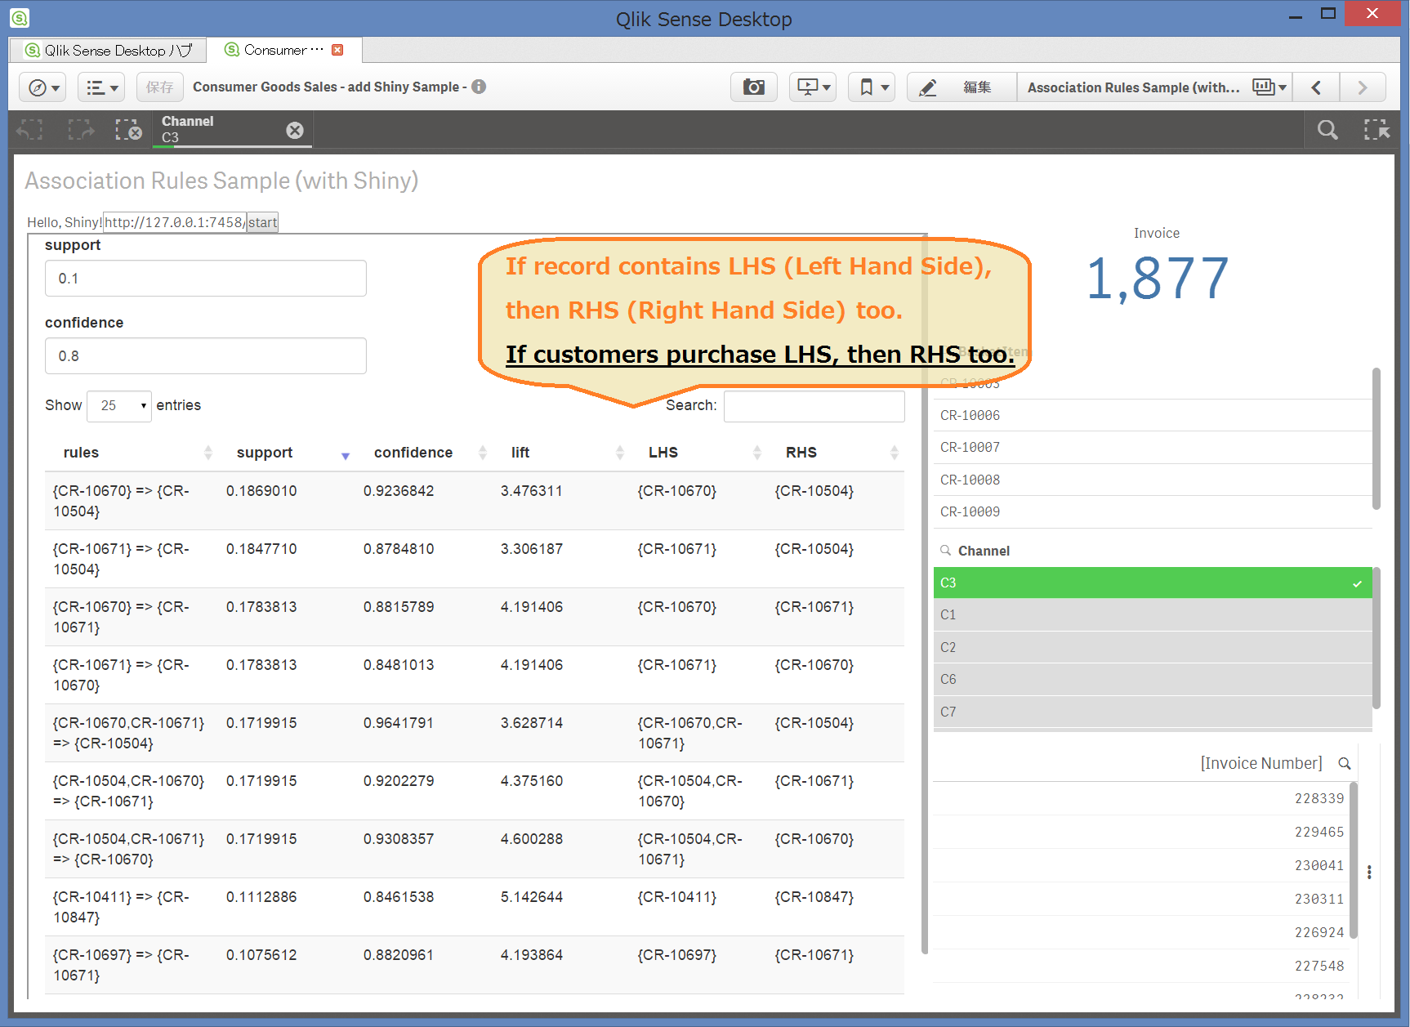1410x1027 pixels.
Task: Click the Shiny URL input field
Action: (174, 222)
